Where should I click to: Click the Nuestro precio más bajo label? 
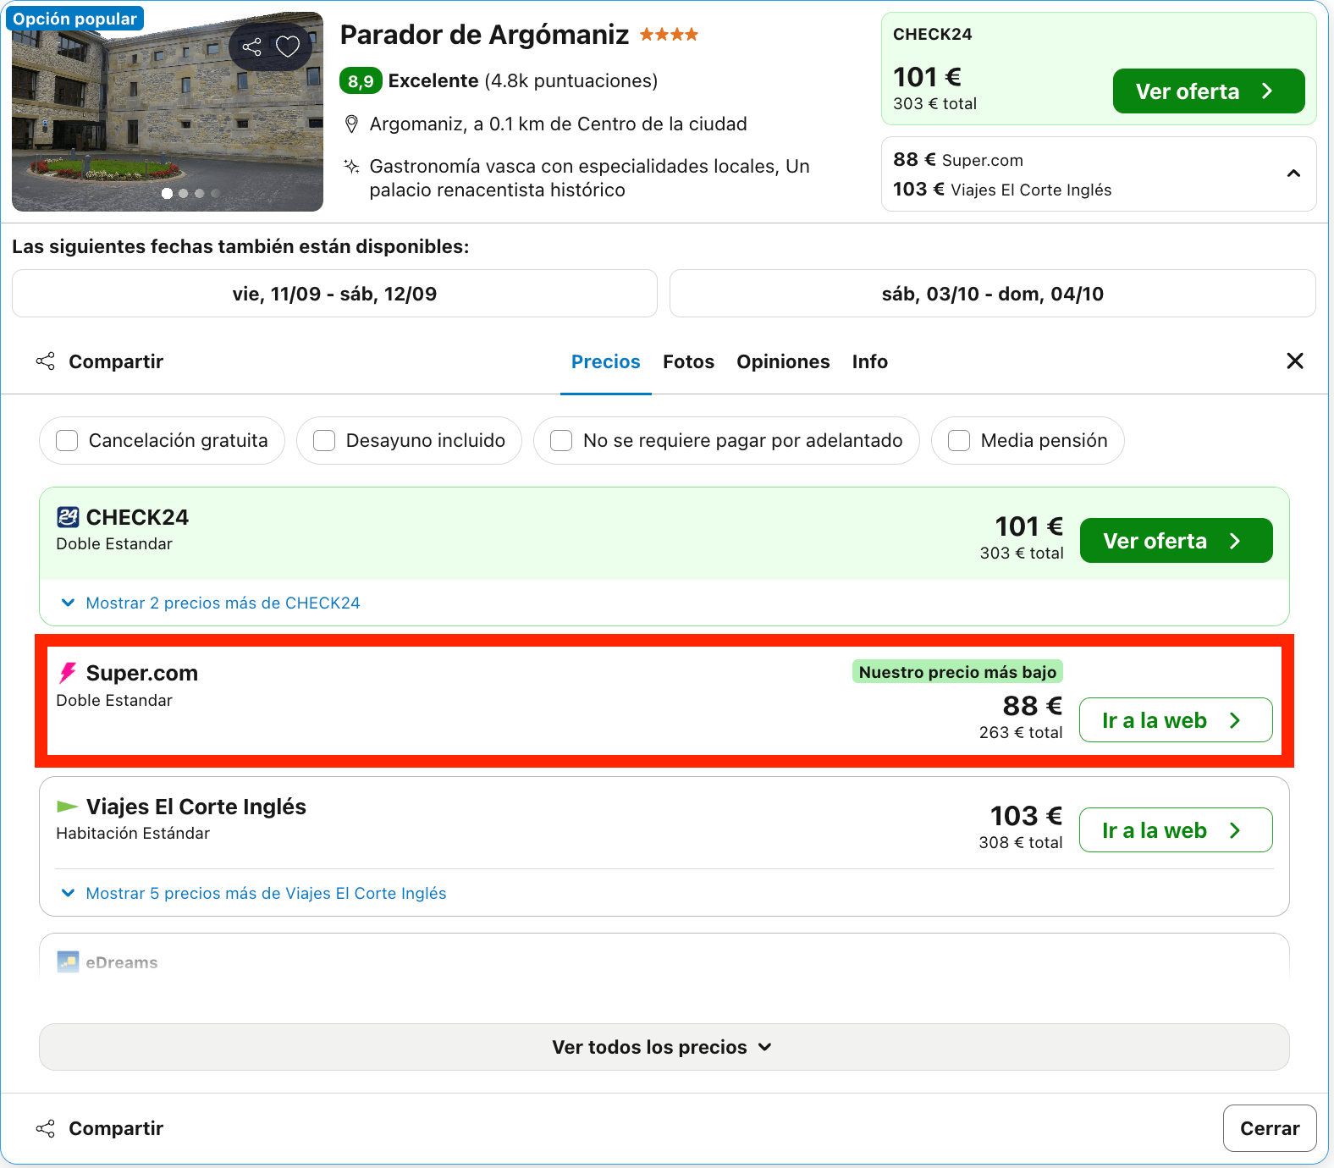[x=957, y=672]
